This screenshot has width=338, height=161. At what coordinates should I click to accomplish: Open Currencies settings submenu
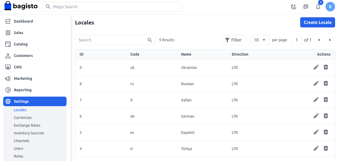pyautogui.click(x=23, y=118)
